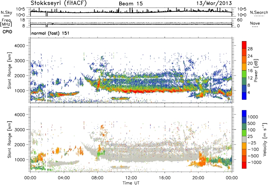
Task: Click the right 10^0 noise axis tick
Action: click(242, 15)
